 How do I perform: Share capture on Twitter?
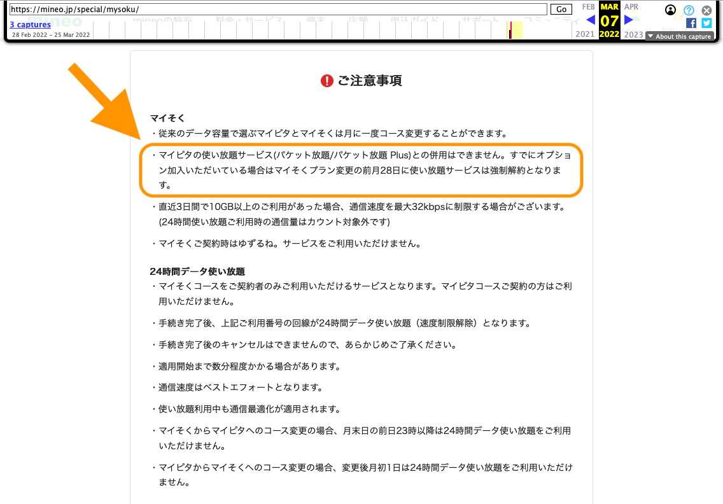(706, 23)
